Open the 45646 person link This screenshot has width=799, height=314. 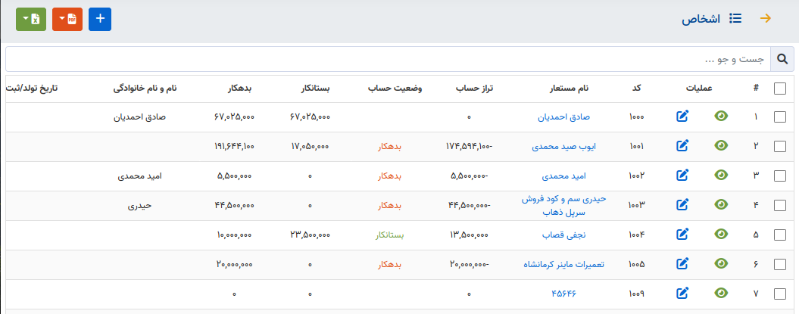click(563, 294)
